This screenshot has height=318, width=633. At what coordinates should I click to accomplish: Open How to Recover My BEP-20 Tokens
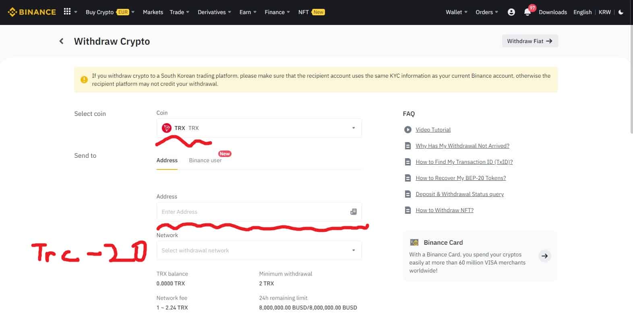[x=461, y=178]
